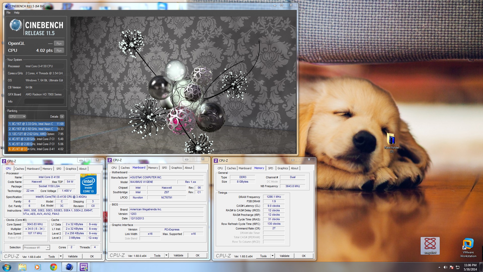Click the Cinebench logo sphere icon

pyautogui.click(x=16, y=25)
